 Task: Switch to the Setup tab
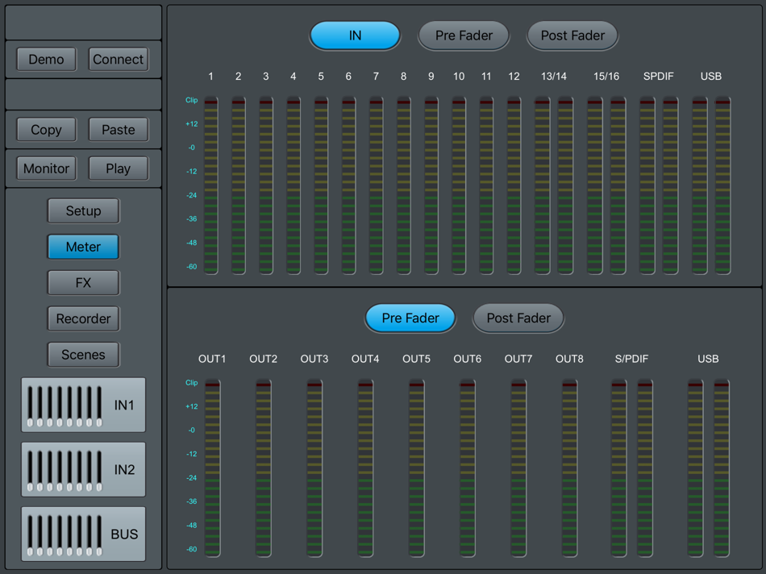[x=83, y=210]
